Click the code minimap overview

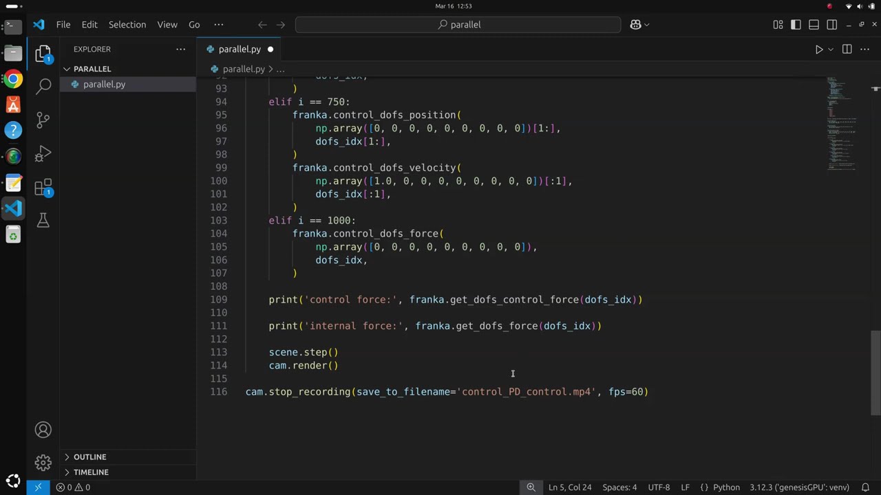pyautogui.click(x=843, y=124)
